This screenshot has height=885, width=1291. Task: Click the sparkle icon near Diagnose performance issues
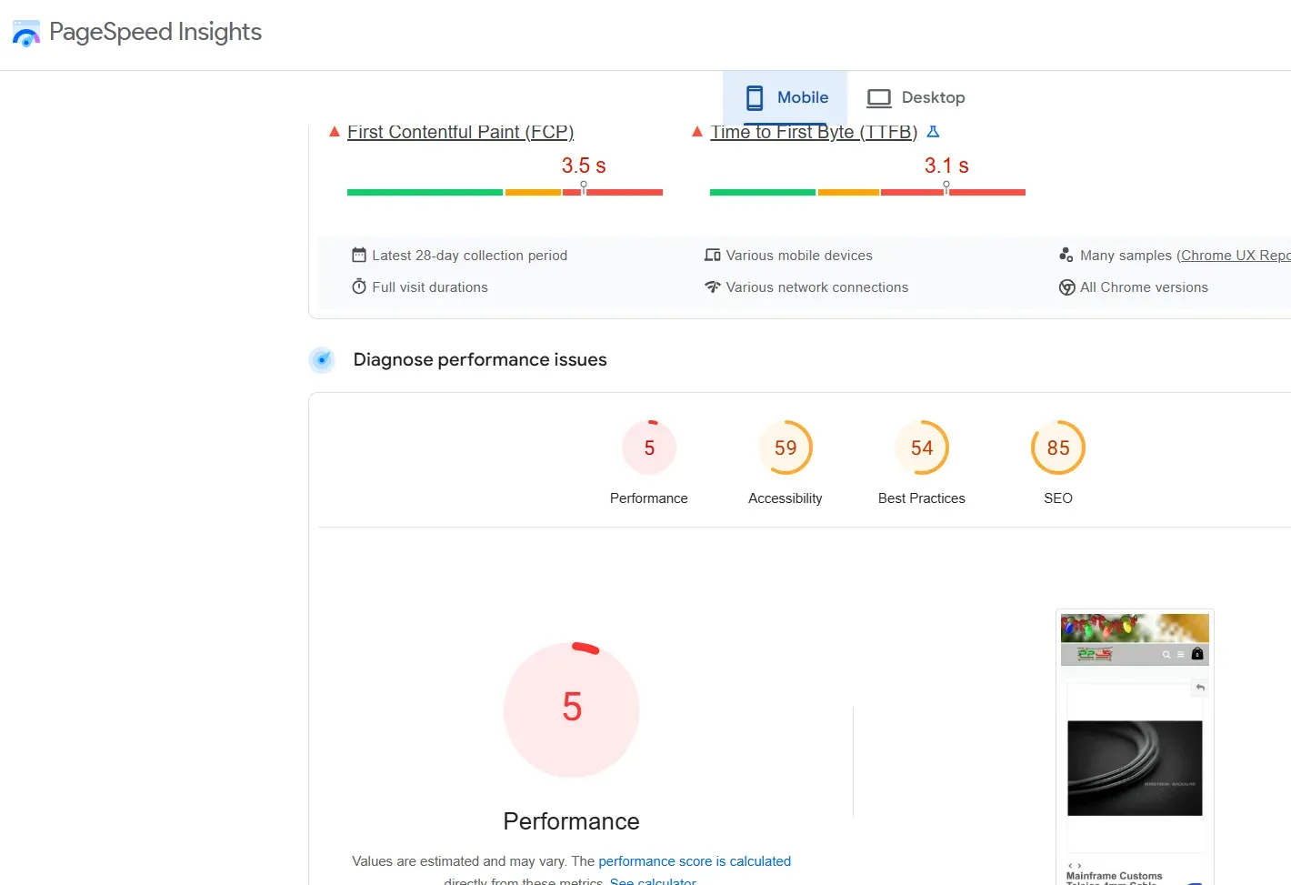[322, 359]
